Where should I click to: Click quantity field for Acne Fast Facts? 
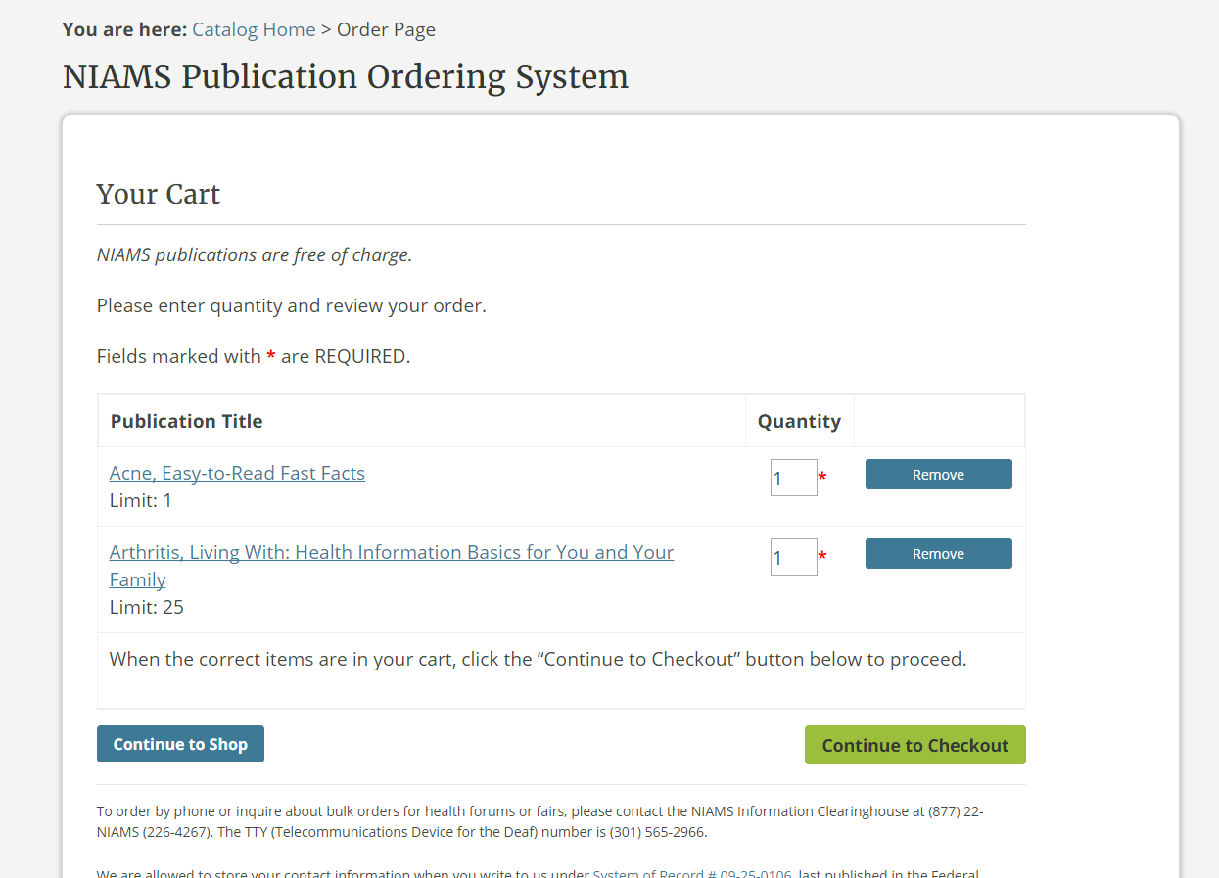coord(794,478)
